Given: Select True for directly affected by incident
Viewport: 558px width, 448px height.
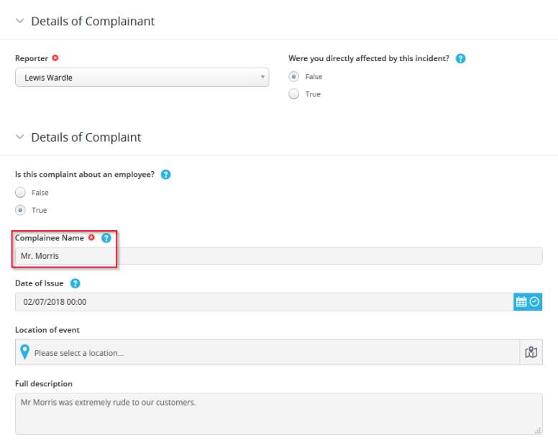Looking at the screenshot, I should point(293,94).
